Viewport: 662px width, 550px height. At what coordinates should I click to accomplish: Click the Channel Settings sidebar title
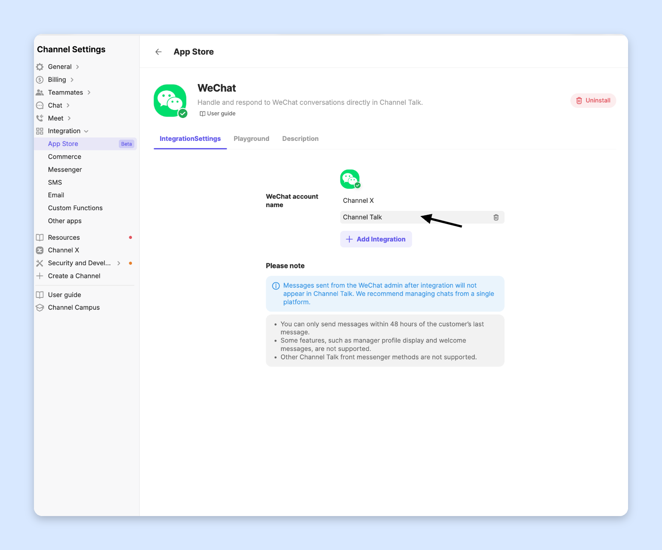click(x=71, y=49)
